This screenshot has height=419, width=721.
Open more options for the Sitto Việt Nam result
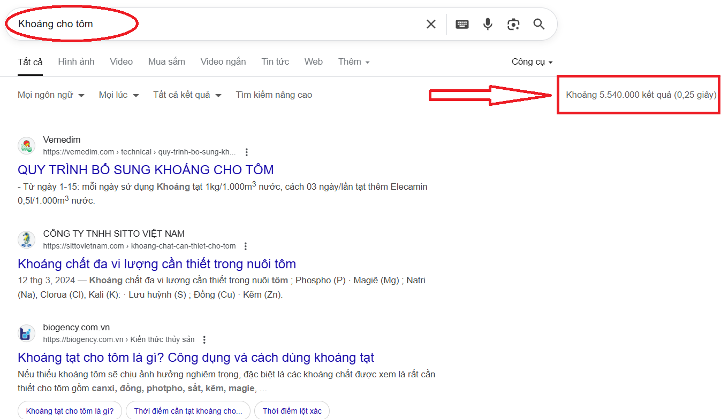(x=246, y=246)
